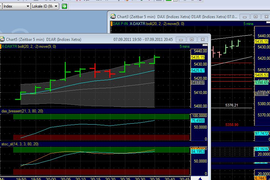Minimize the Chart5 window
The width and height of the screenshot is (270, 180).
tap(181, 40)
